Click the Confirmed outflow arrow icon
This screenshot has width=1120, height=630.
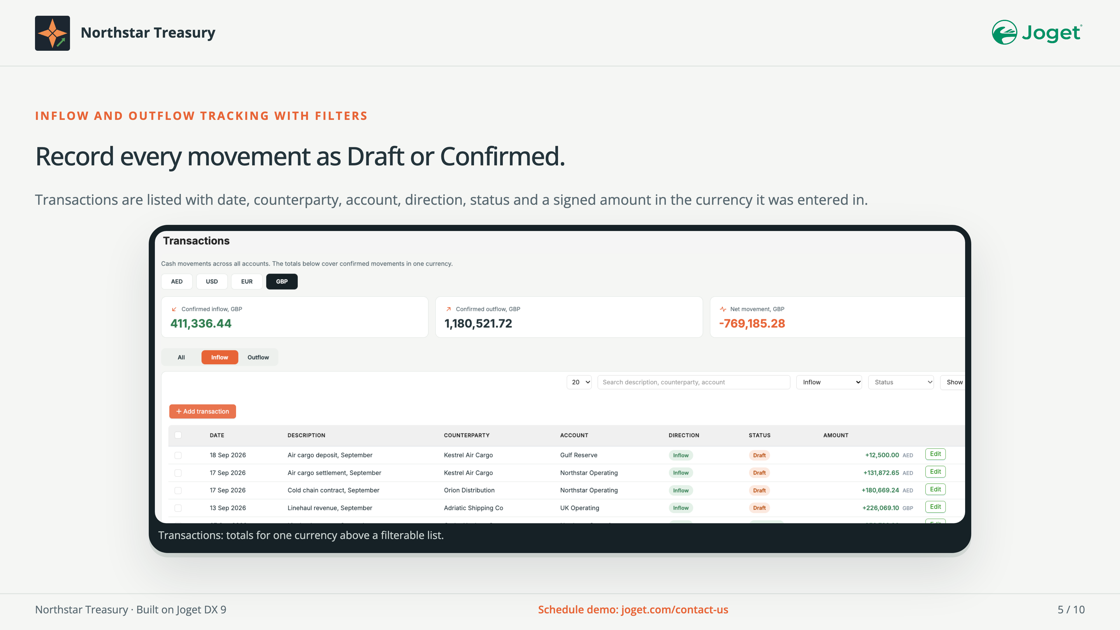pos(448,309)
